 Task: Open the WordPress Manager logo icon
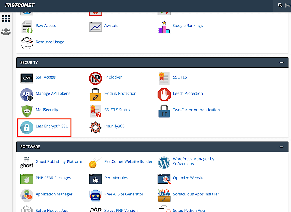click(164, 163)
